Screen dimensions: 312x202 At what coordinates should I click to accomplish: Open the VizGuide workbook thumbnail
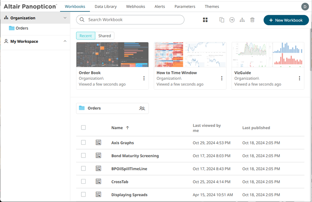(268, 54)
